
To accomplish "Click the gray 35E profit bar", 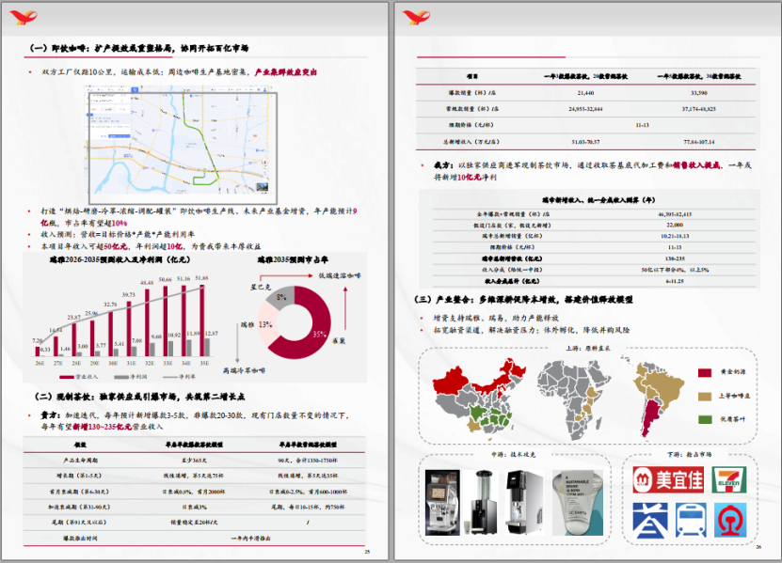I will pyautogui.click(x=207, y=347).
